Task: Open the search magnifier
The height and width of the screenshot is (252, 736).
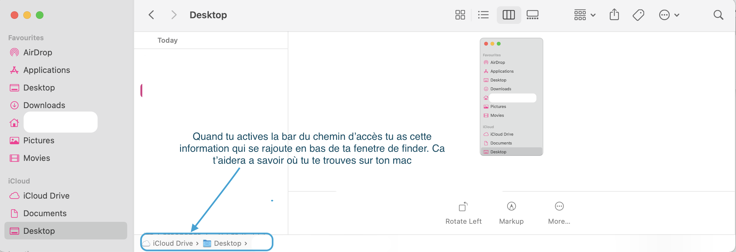Action: pyautogui.click(x=718, y=15)
